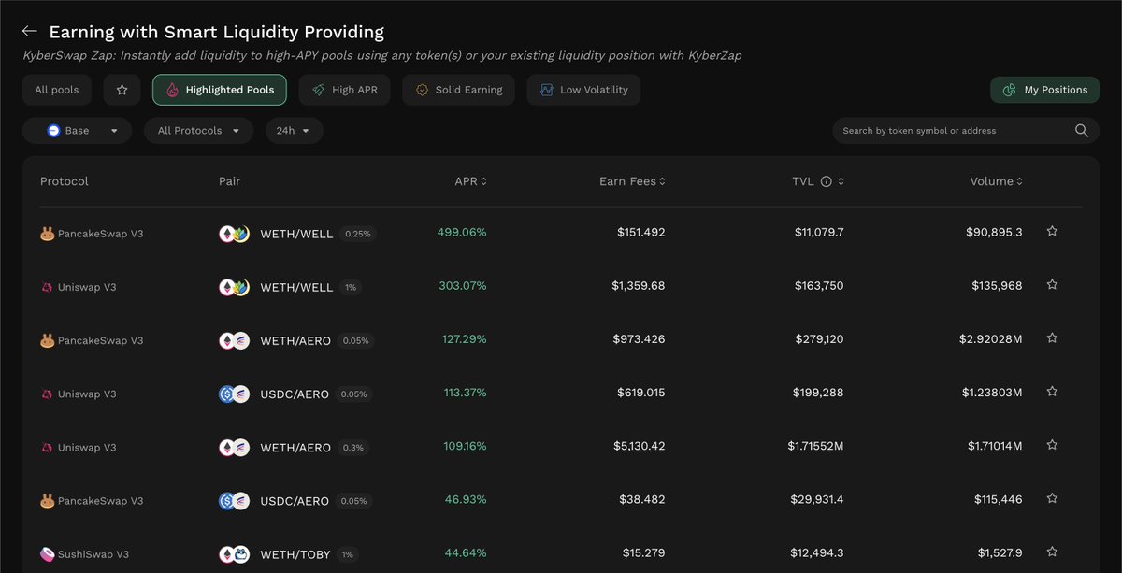Click the 0.3% fee tier badge
This screenshot has width=1122, height=573.
[352, 448]
